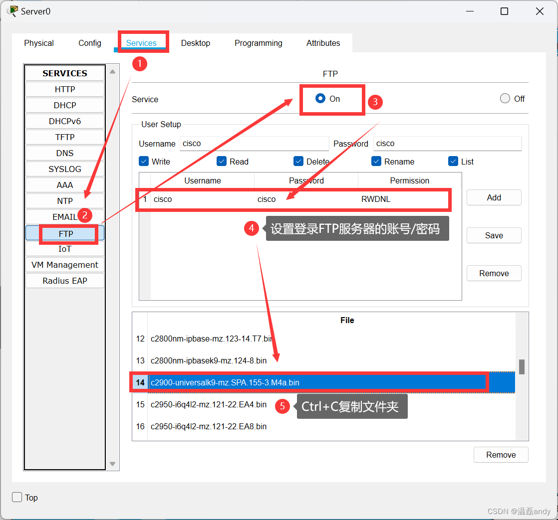The width and height of the screenshot is (558, 520).
Task: Open the DHCP service
Action: point(65,105)
